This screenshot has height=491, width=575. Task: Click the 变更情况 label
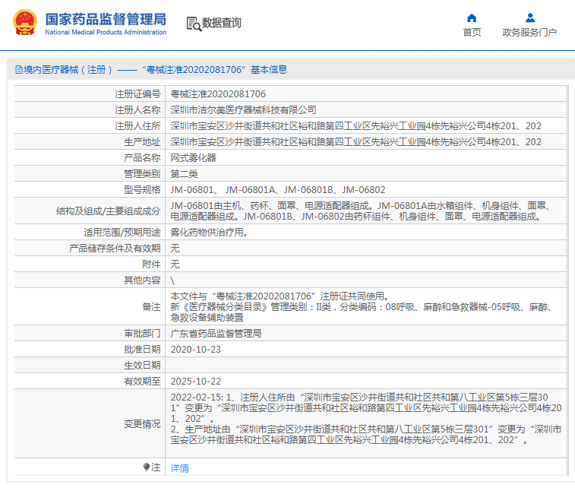(142, 424)
